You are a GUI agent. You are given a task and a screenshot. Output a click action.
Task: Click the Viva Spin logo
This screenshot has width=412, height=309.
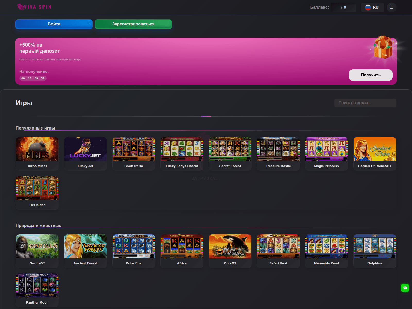point(34,7)
